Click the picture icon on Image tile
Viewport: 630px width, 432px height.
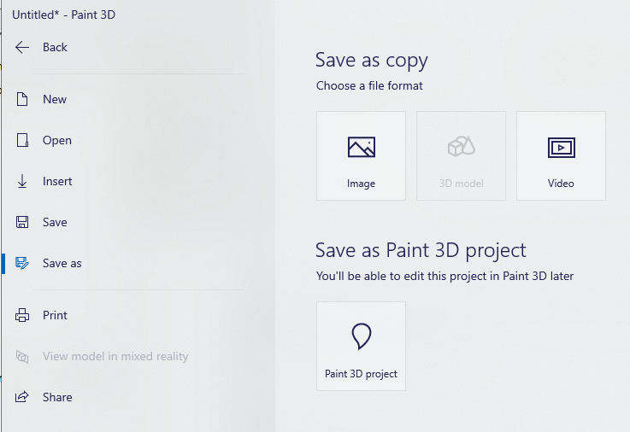pos(362,147)
